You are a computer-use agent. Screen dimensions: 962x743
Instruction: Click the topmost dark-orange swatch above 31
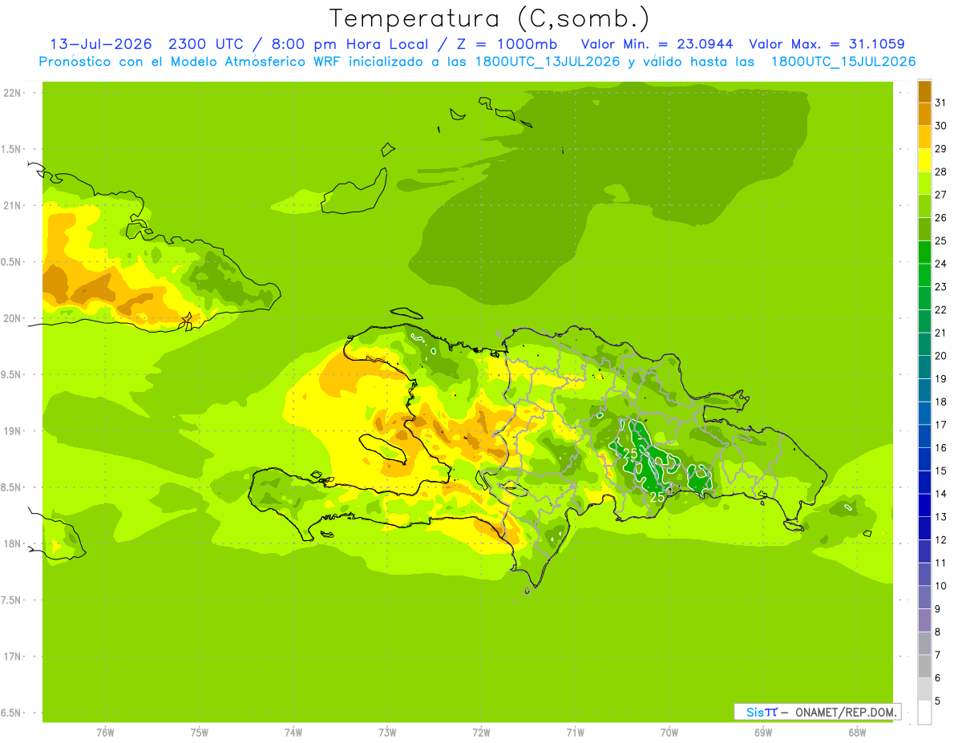924,91
